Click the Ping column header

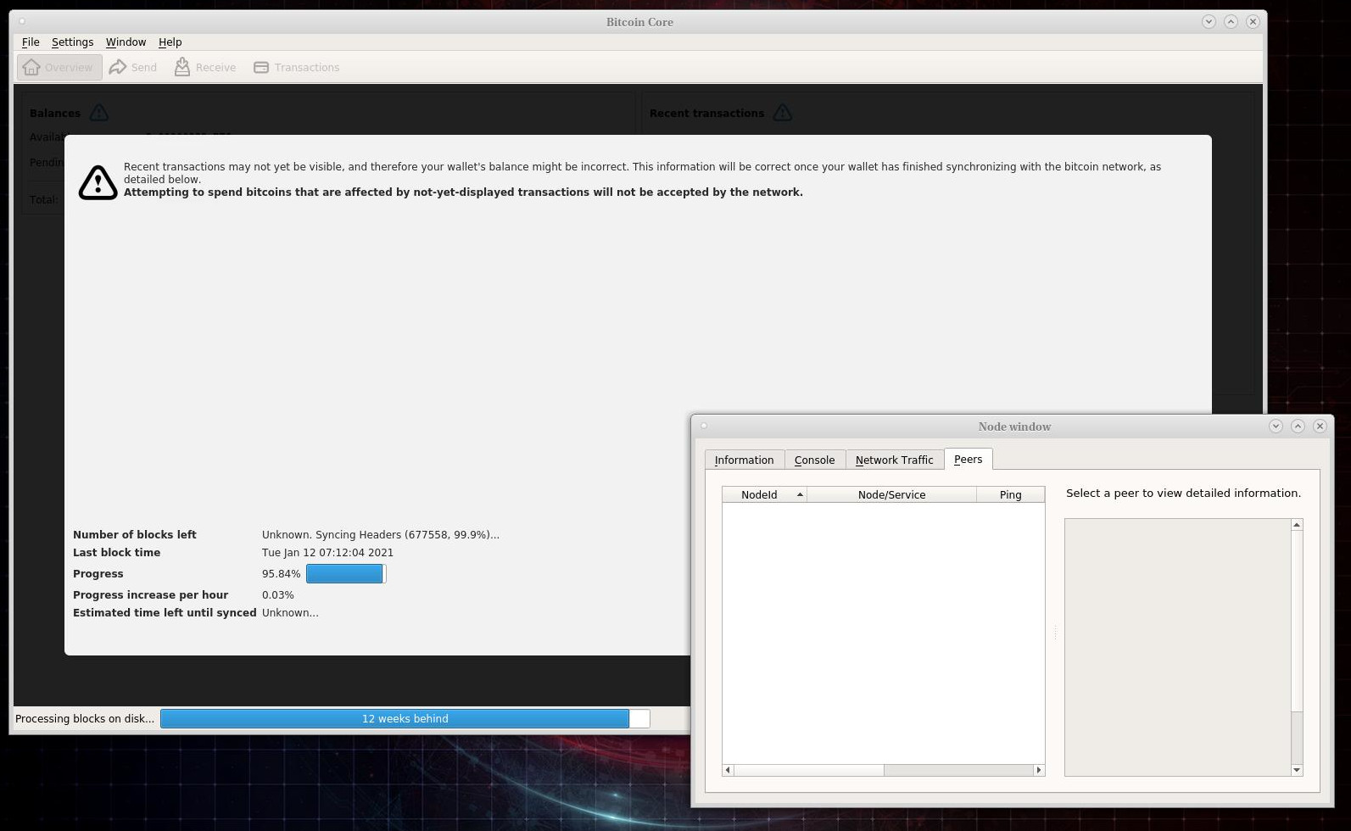(1010, 494)
